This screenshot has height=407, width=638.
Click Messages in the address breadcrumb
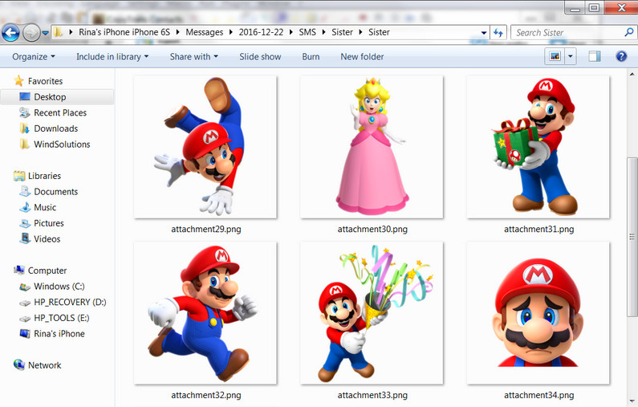(205, 32)
